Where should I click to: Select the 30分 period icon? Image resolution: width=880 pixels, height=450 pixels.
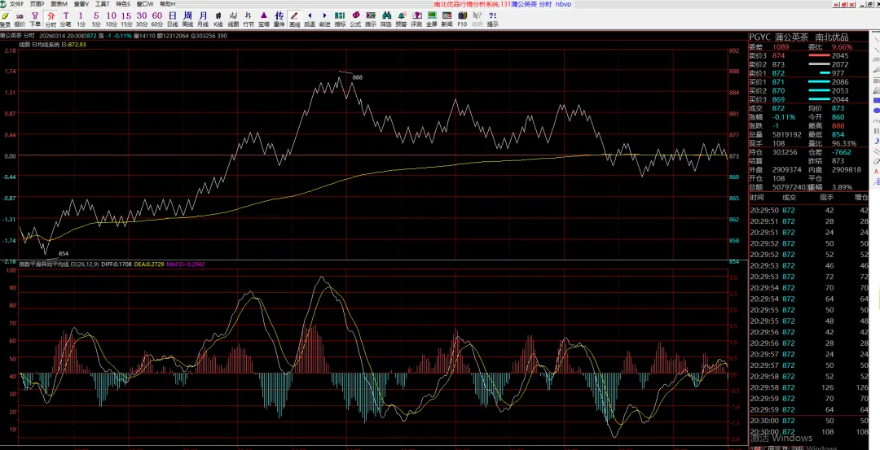[x=142, y=19]
